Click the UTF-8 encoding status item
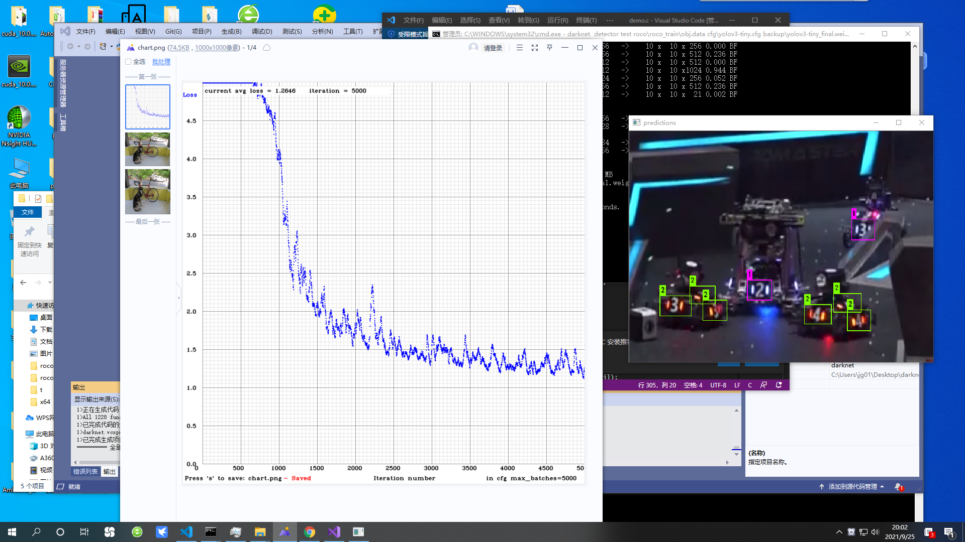 coord(718,385)
